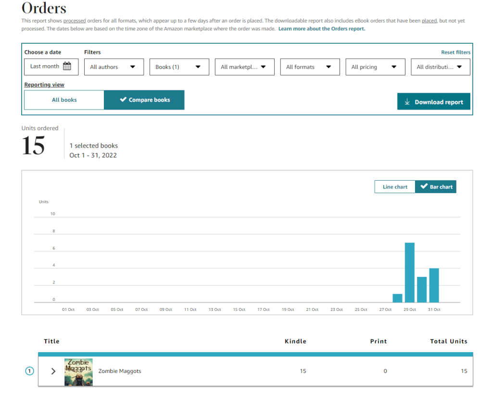Switch to All books reporting view
Image resolution: width=492 pixels, height=395 pixels.
point(64,100)
